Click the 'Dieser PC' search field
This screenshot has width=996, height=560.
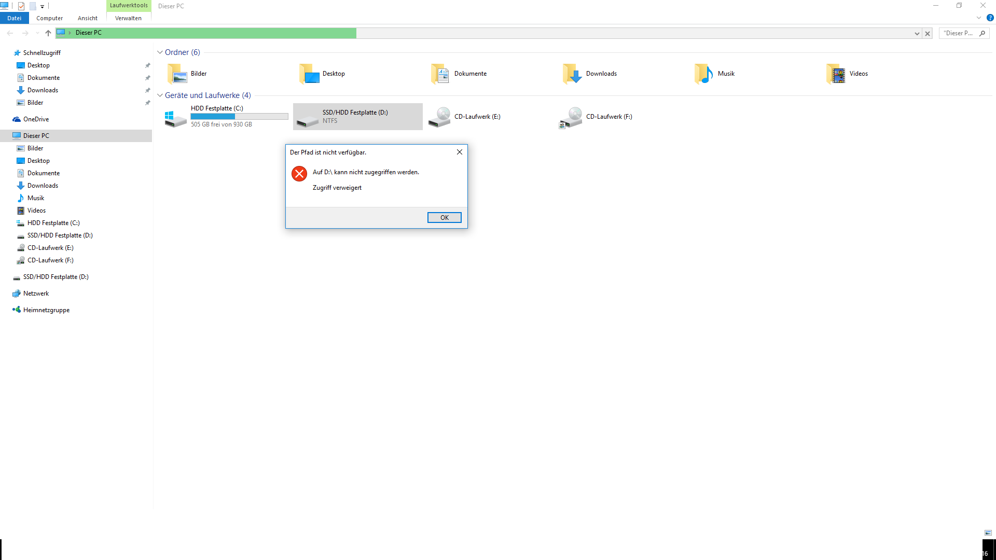(x=958, y=33)
